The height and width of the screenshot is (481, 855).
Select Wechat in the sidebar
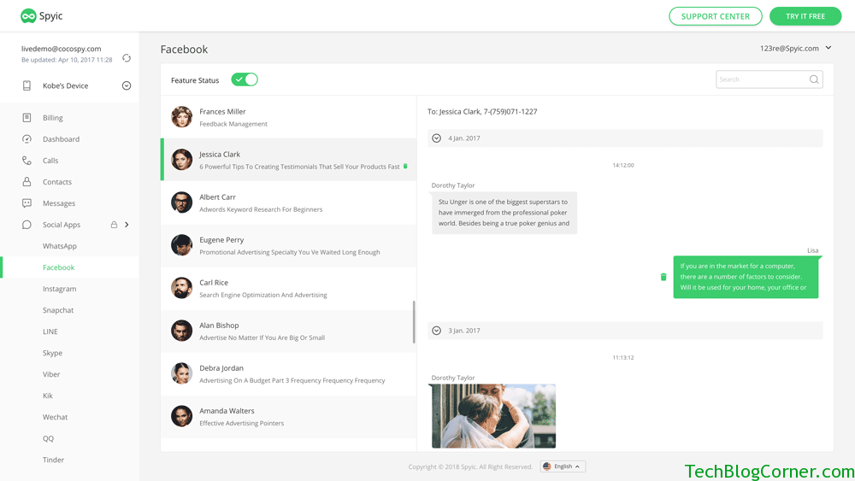point(55,417)
